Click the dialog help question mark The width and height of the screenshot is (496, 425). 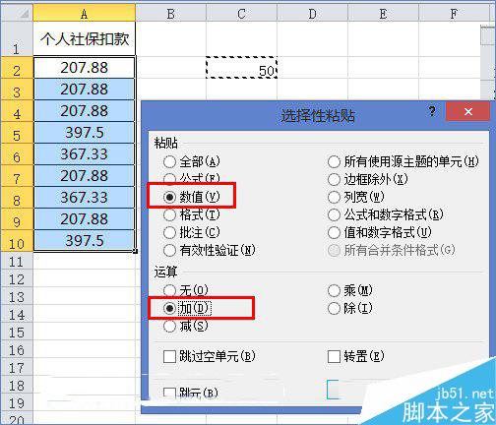tap(432, 111)
